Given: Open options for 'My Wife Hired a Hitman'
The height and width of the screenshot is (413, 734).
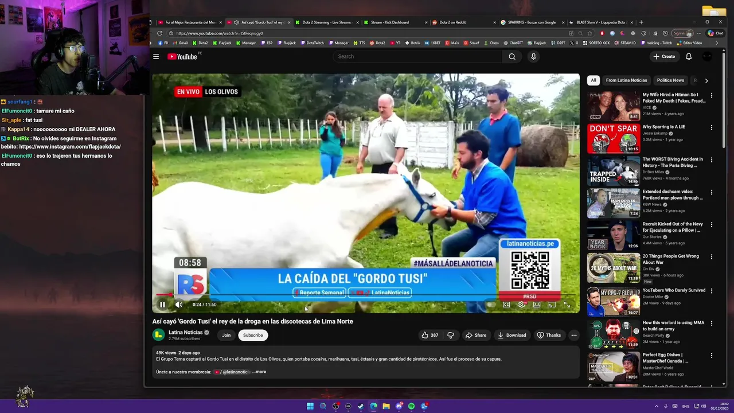Looking at the screenshot, I should coord(712,95).
